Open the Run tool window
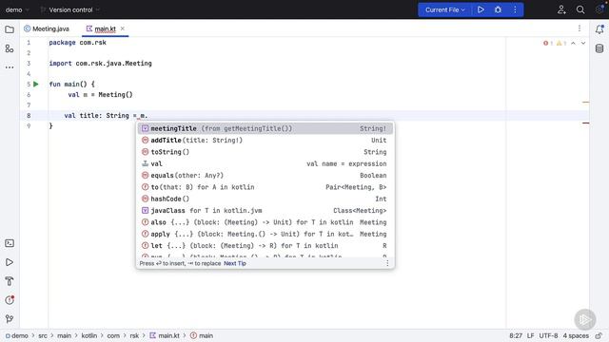This screenshot has width=609, height=342. tap(10, 262)
